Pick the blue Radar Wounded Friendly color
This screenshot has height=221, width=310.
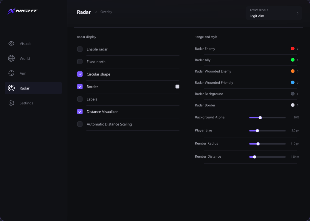click(x=293, y=82)
